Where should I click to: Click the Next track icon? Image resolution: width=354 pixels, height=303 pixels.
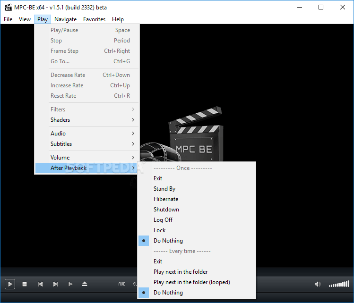pyautogui.click(x=55, y=284)
